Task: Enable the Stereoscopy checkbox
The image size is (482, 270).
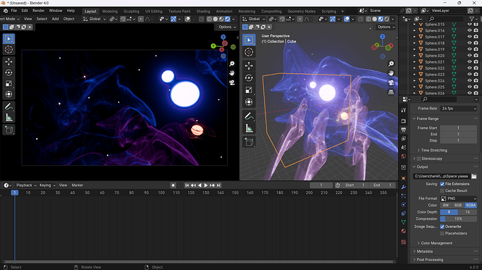Action: [418, 159]
